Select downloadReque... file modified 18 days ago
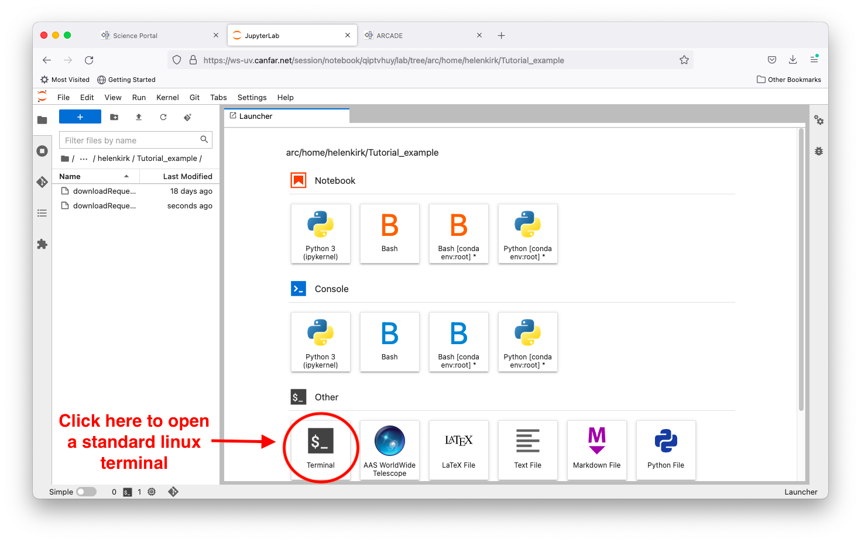The height and width of the screenshot is (542, 861). (x=136, y=191)
